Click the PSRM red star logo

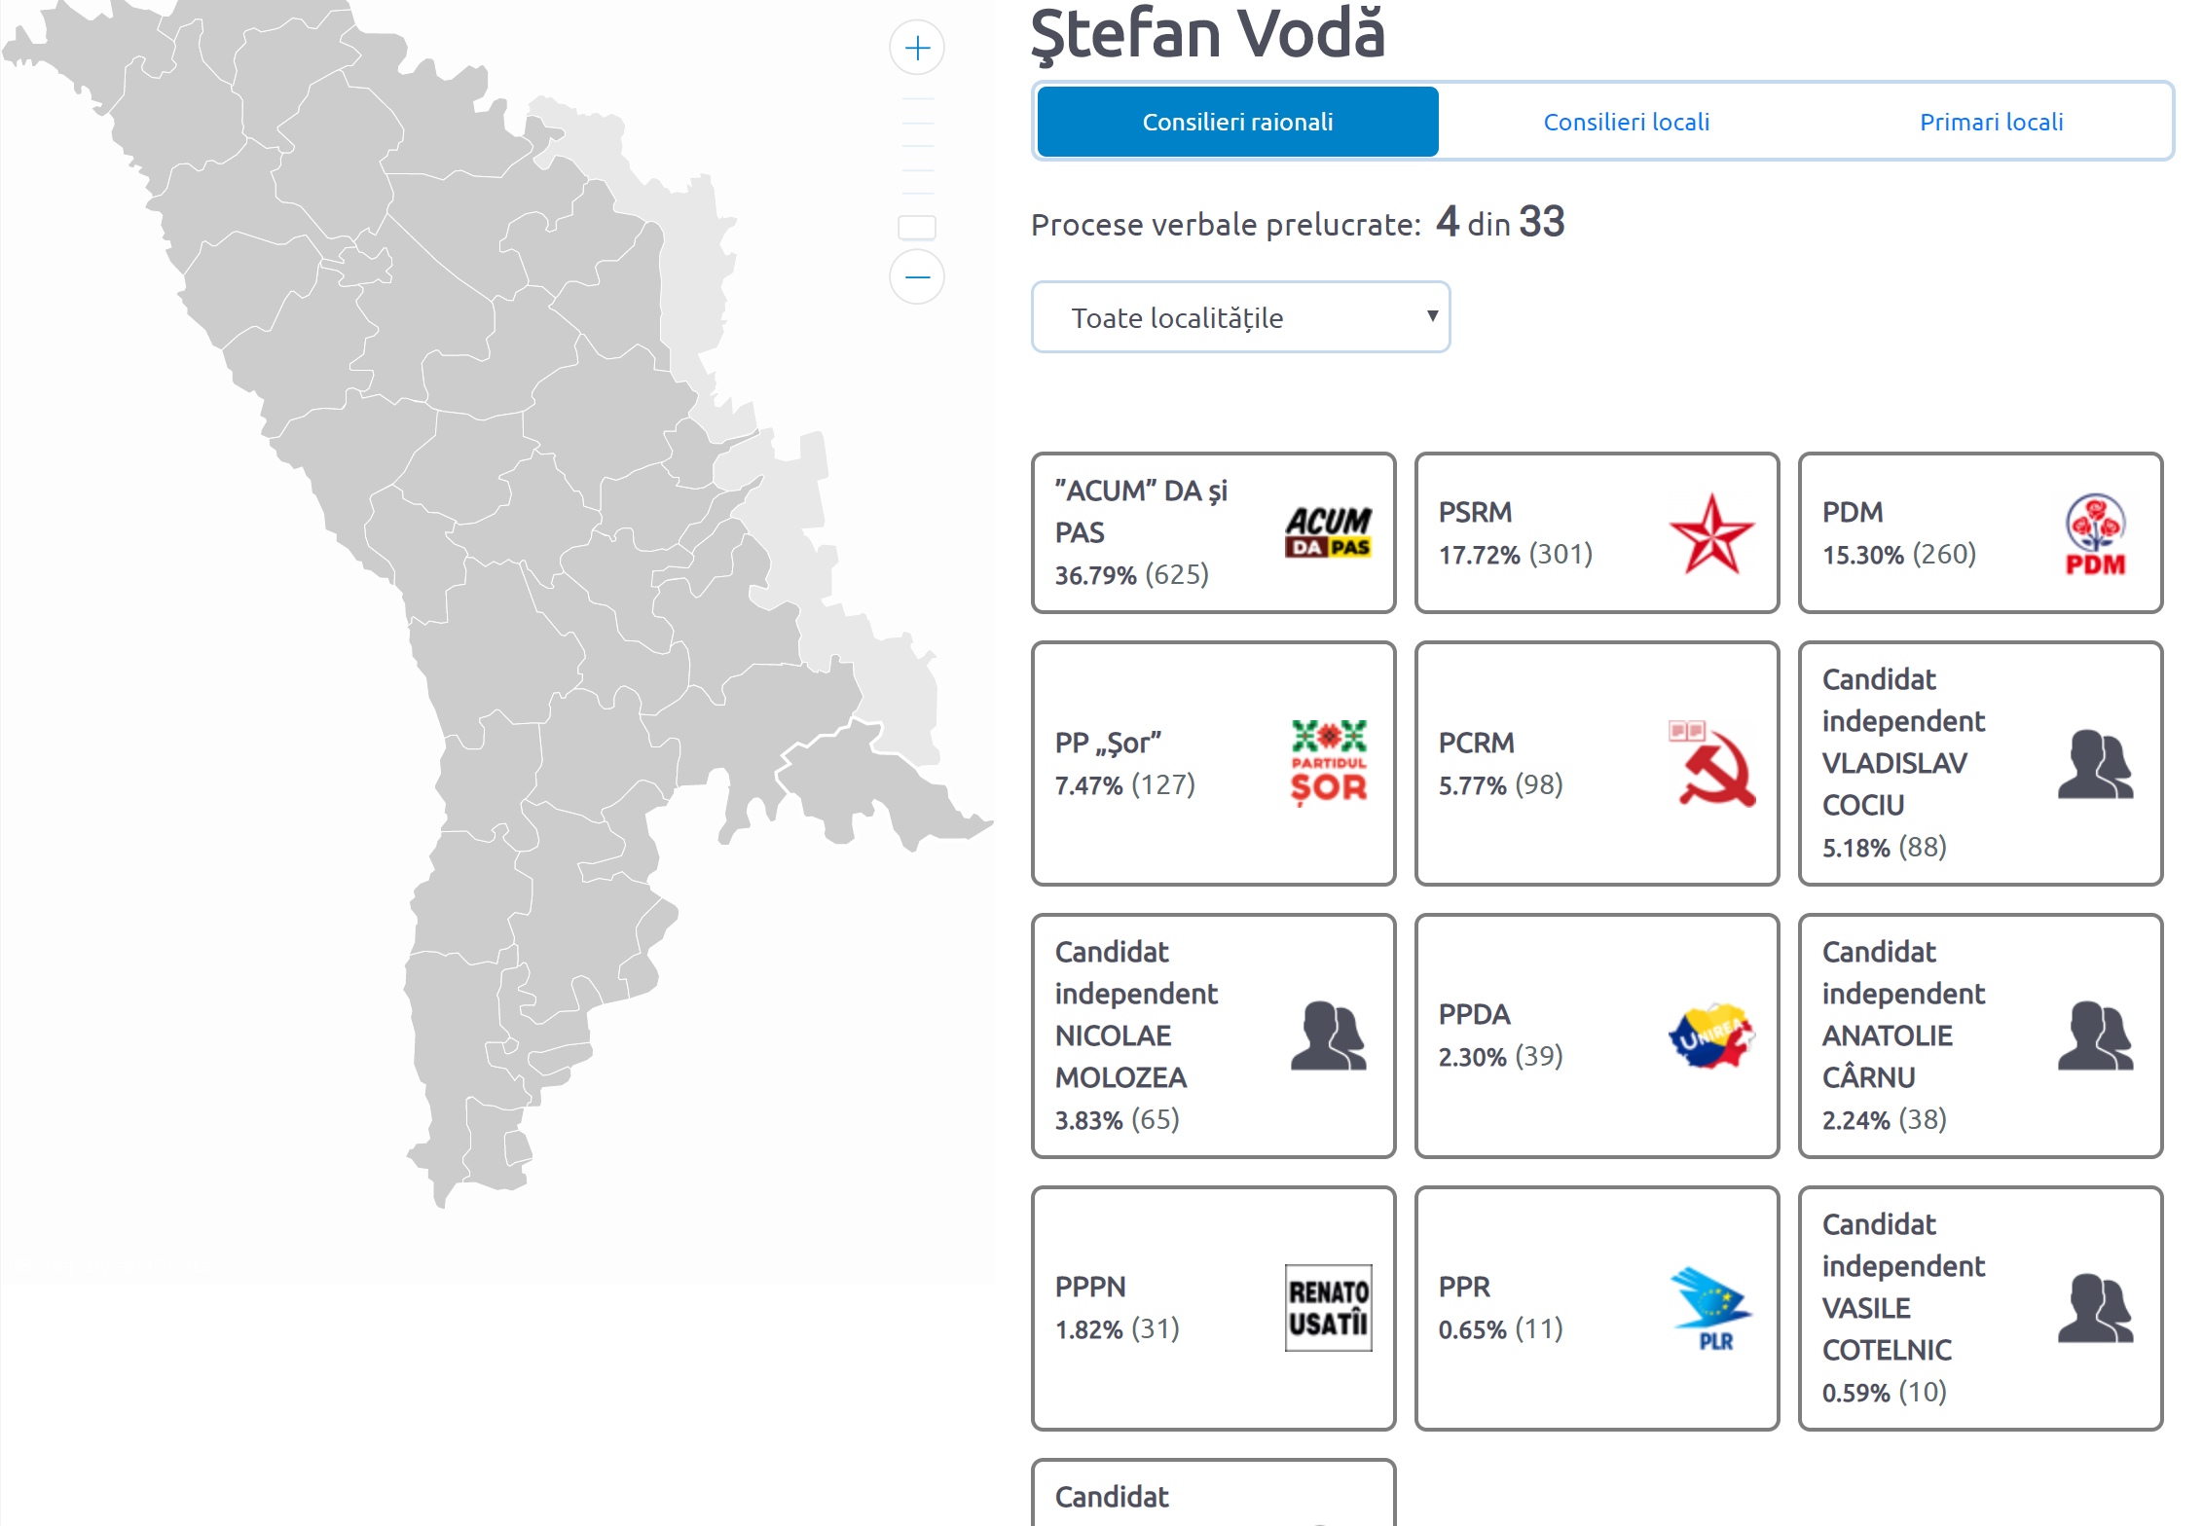(1711, 532)
